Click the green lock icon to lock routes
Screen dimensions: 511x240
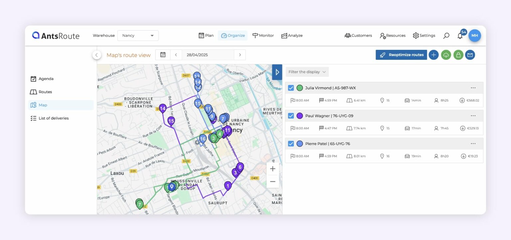tap(458, 55)
